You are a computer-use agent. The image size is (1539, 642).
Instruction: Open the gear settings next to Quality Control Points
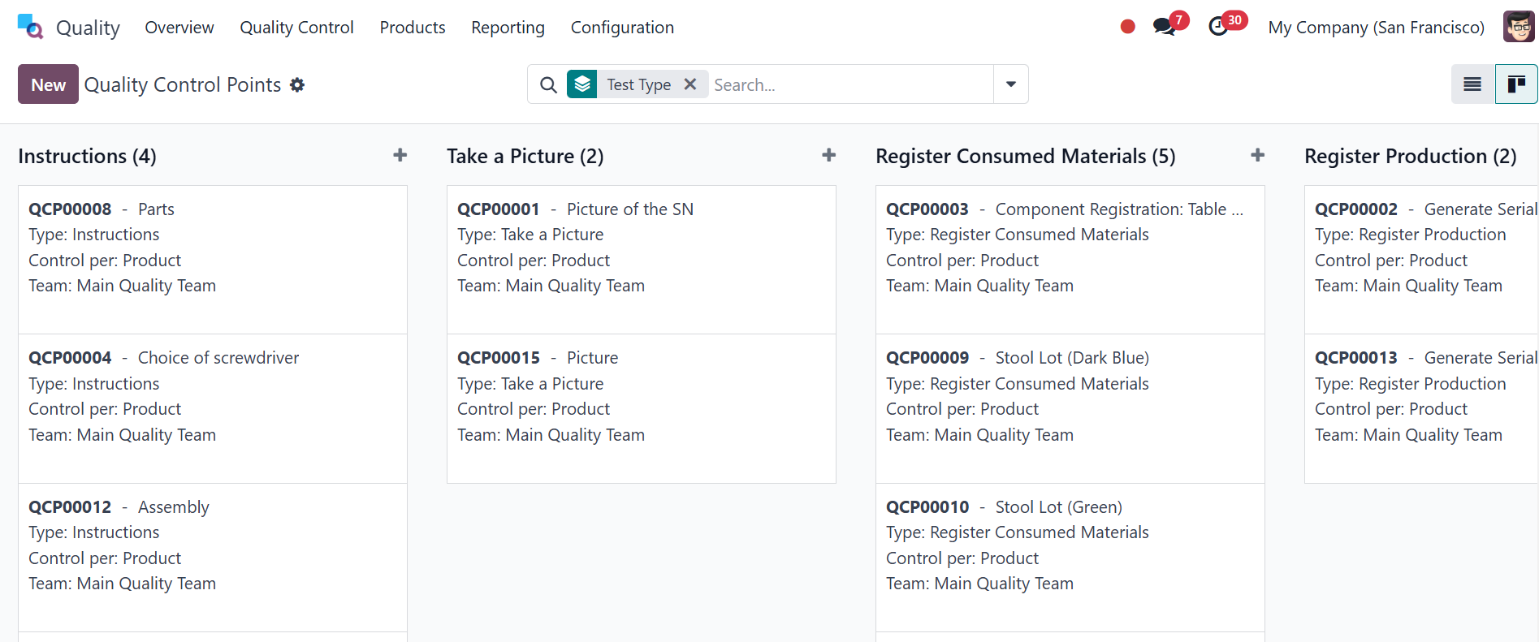click(297, 84)
